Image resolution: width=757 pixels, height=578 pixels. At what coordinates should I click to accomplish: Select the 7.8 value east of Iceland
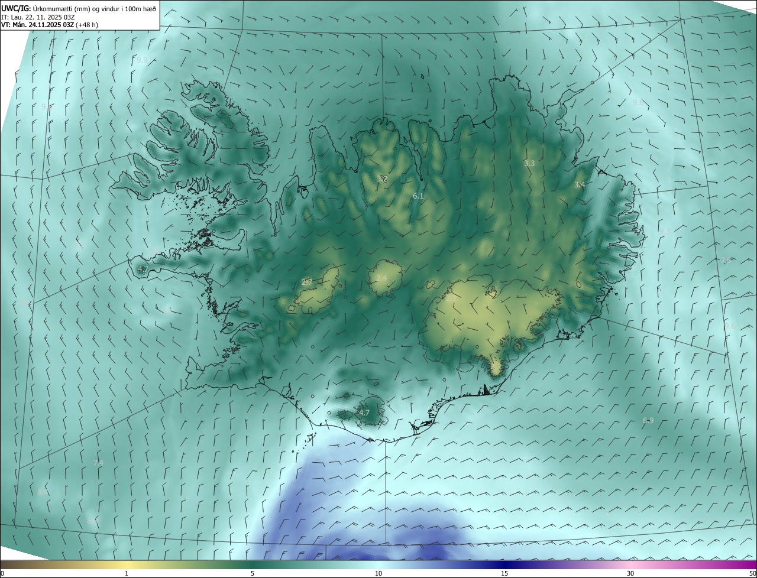[726, 260]
